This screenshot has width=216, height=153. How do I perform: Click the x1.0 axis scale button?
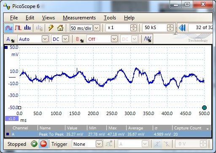point(12,118)
